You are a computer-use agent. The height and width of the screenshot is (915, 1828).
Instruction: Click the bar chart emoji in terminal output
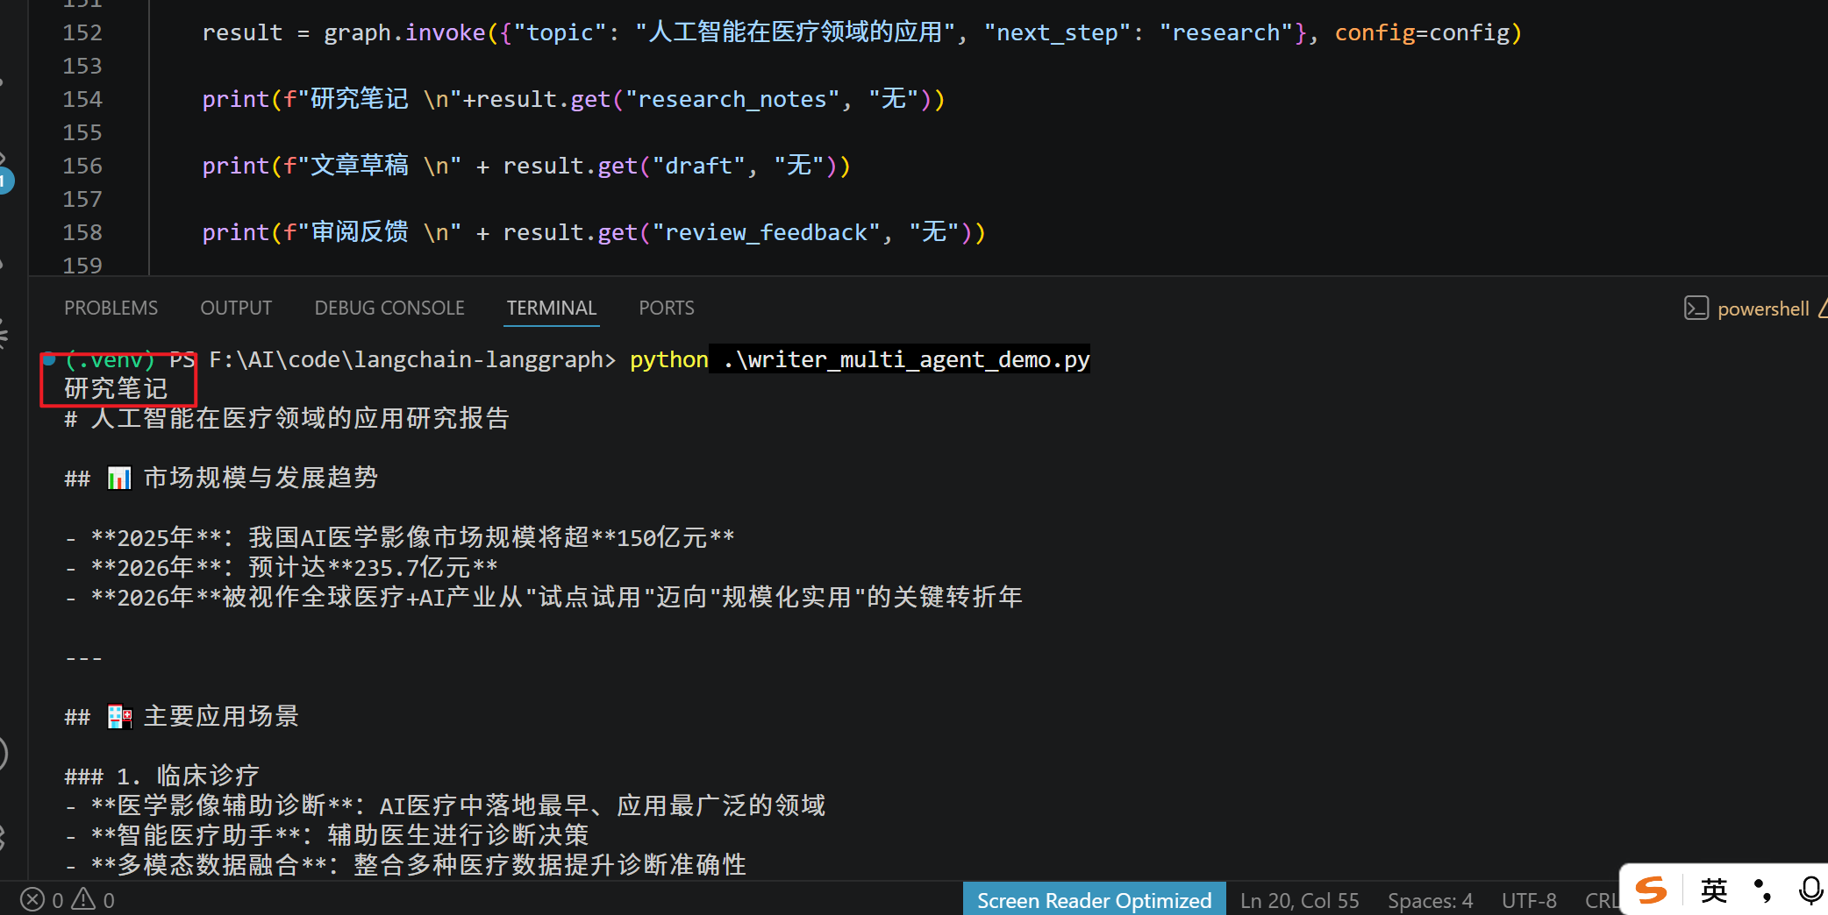(x=119, y=478)
